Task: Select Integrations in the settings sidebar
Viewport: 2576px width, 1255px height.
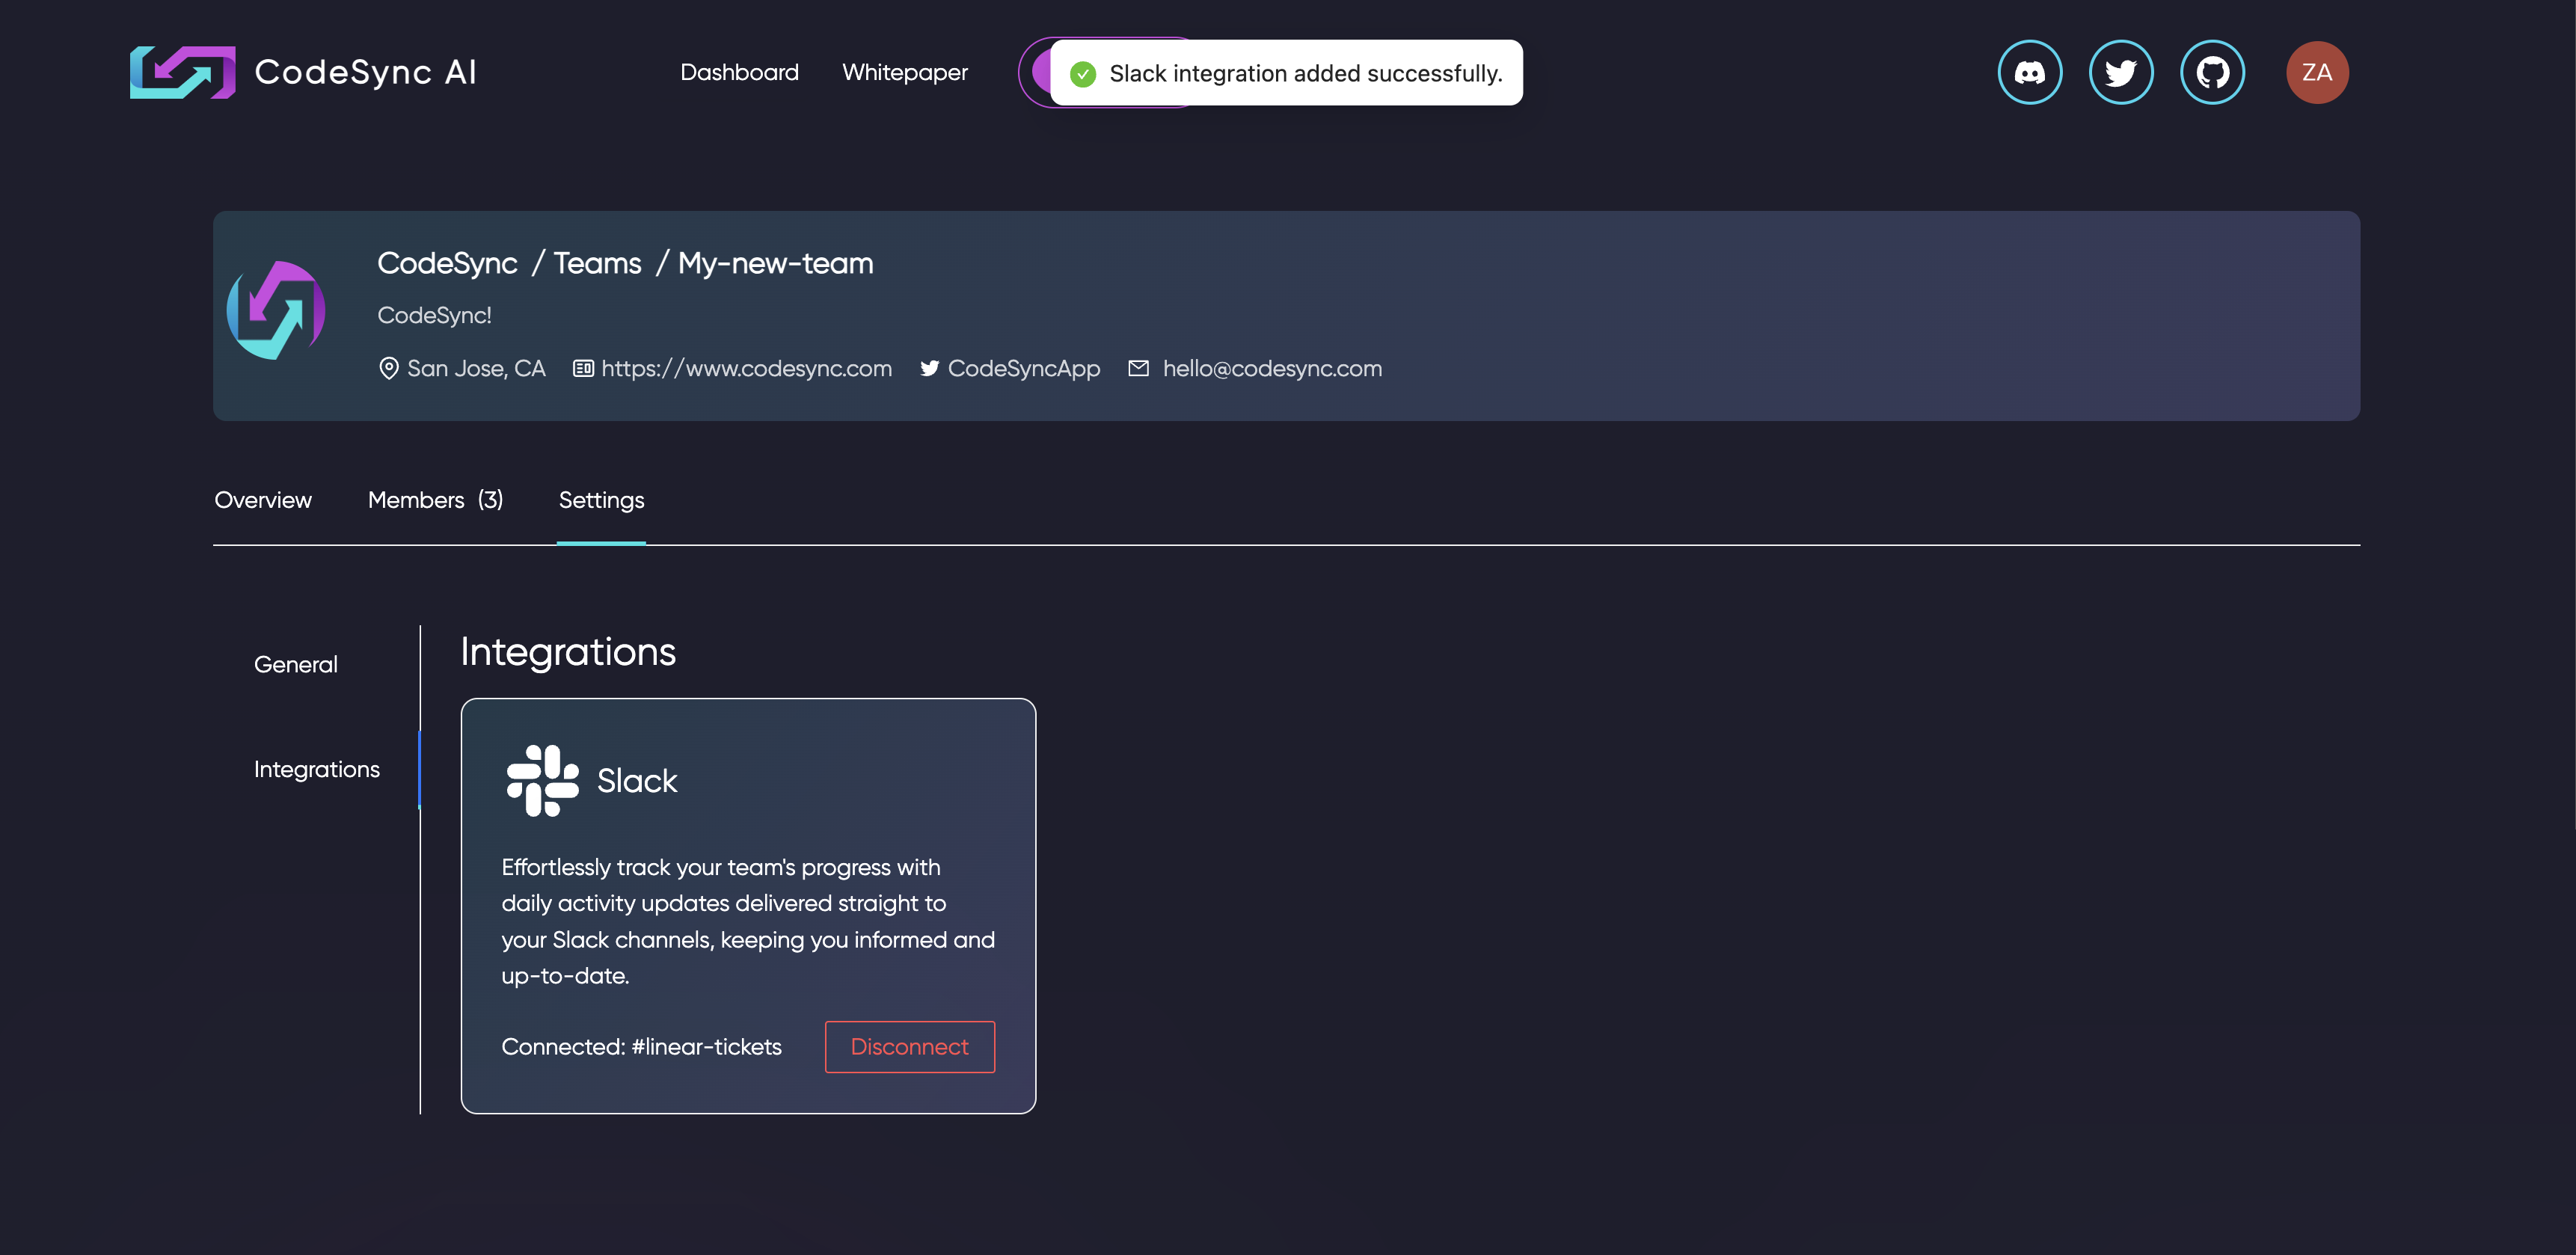Action: click(x=316, y=769)
